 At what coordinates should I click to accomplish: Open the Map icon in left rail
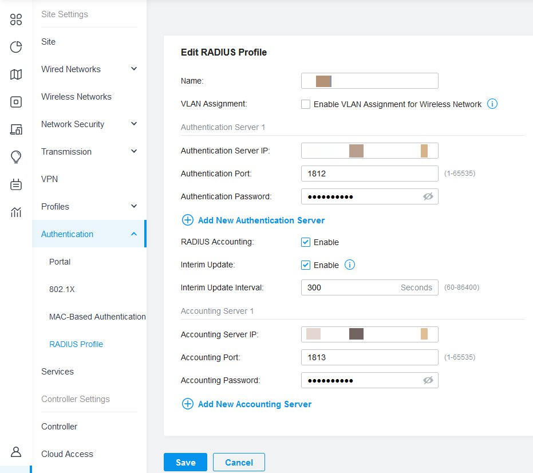(x=16, y=74)
